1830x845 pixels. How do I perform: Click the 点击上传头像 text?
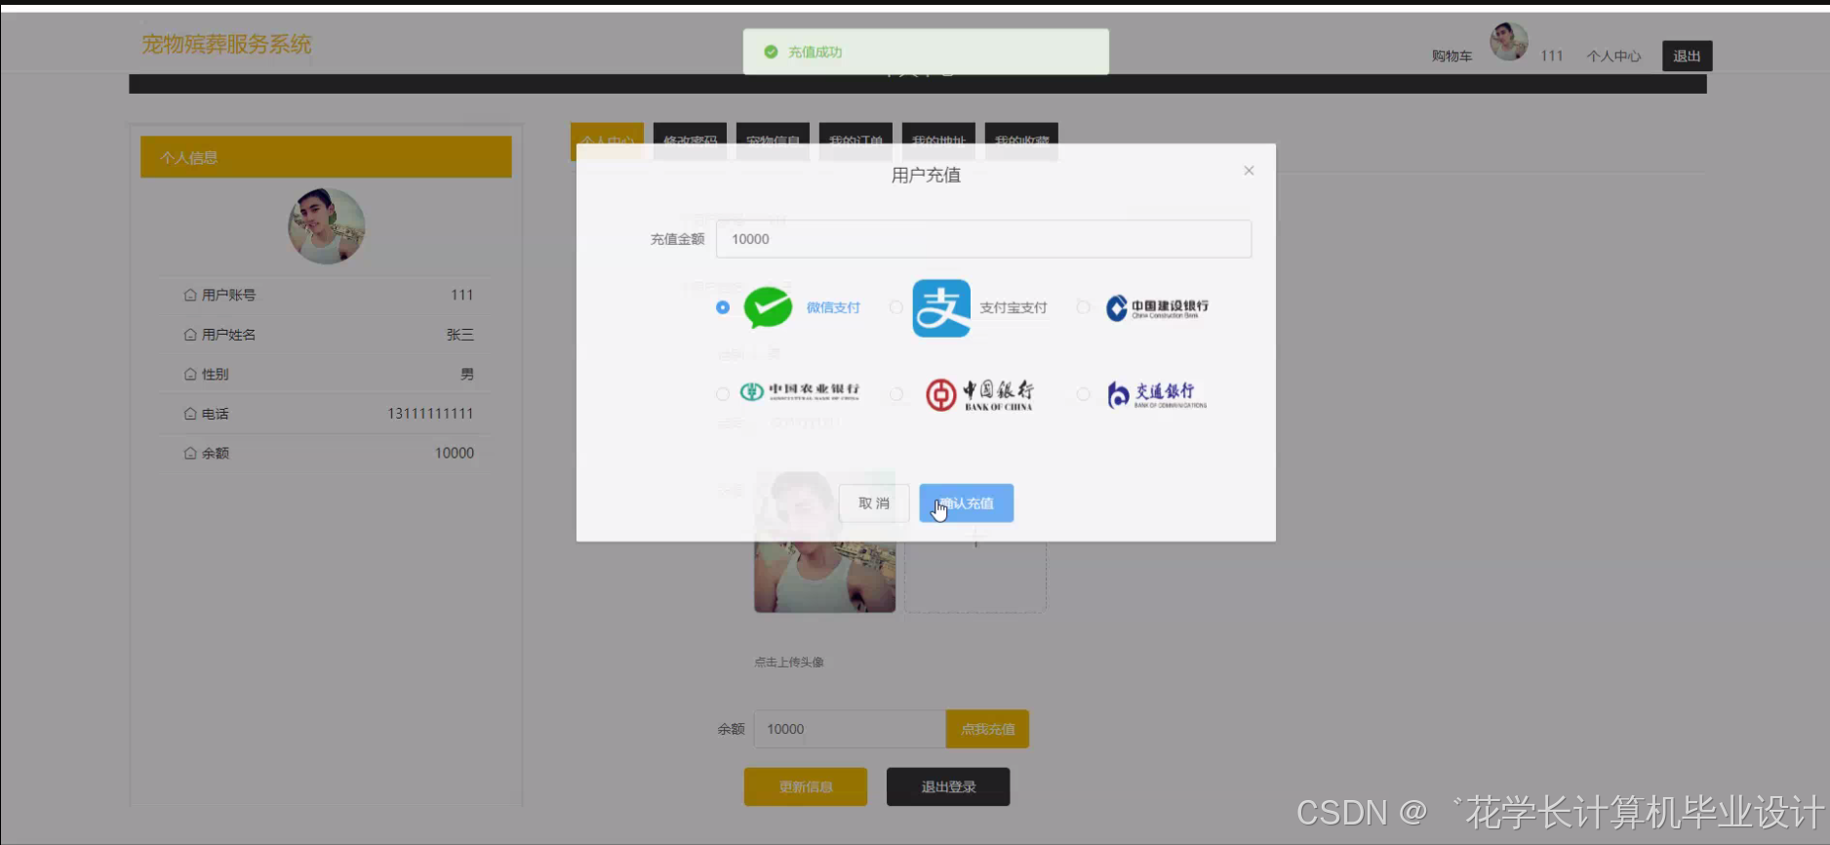(x=789, y=662)
